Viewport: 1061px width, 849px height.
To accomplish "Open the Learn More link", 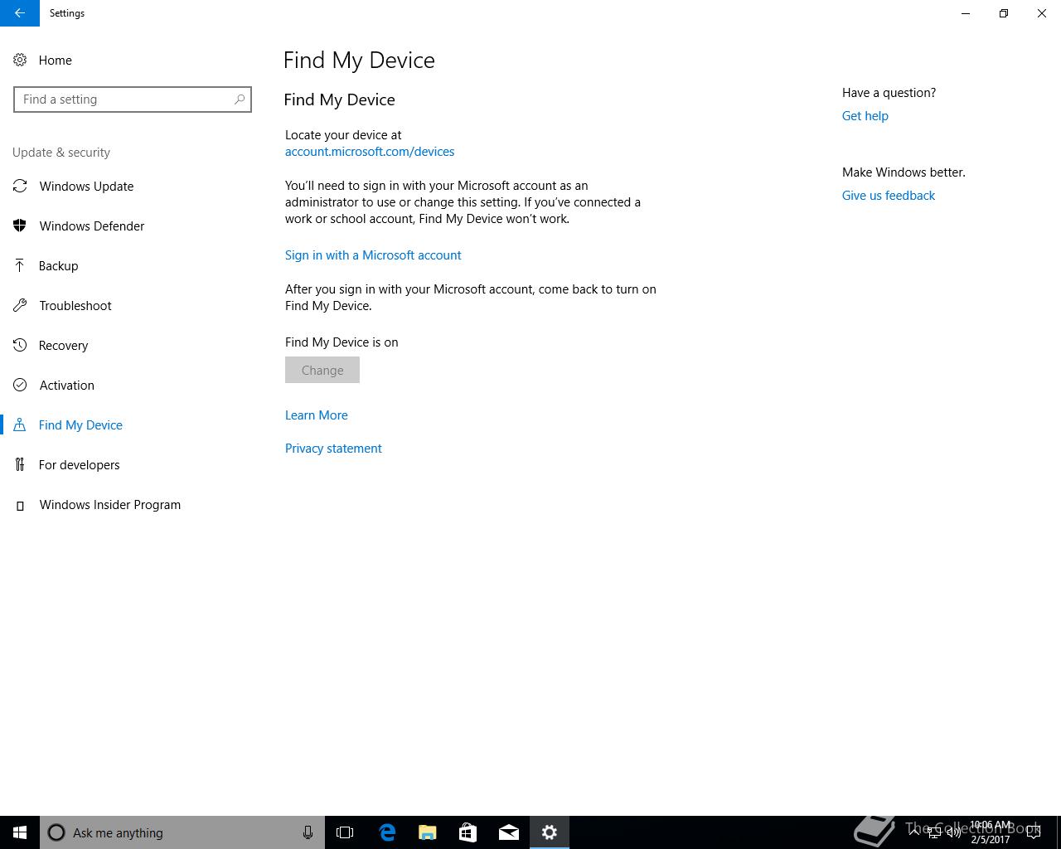I will 317,415.
